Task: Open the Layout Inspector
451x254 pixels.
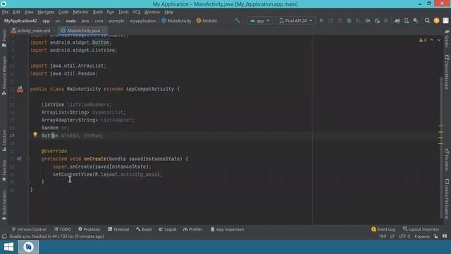Action: tap(421, 229)
